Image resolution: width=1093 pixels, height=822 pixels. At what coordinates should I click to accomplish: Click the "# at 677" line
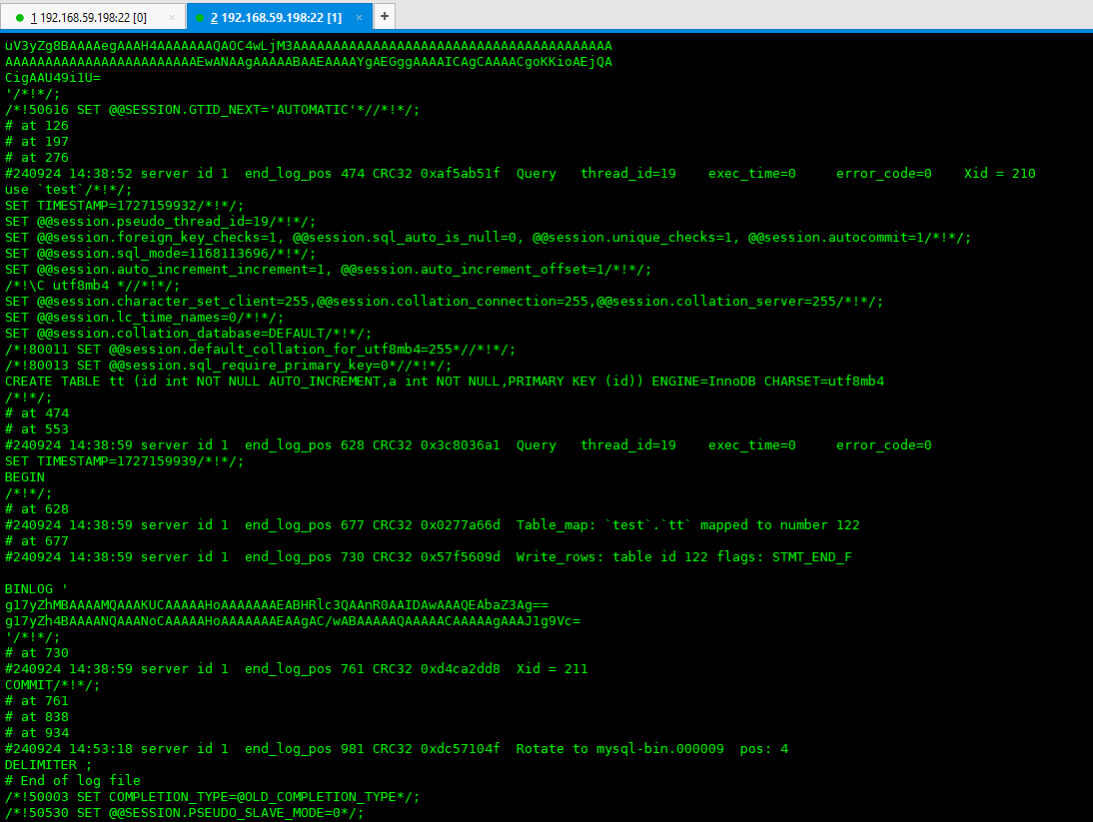tap(37, 541)
